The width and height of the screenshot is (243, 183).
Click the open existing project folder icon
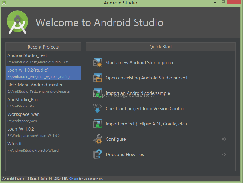coord(97,78)
